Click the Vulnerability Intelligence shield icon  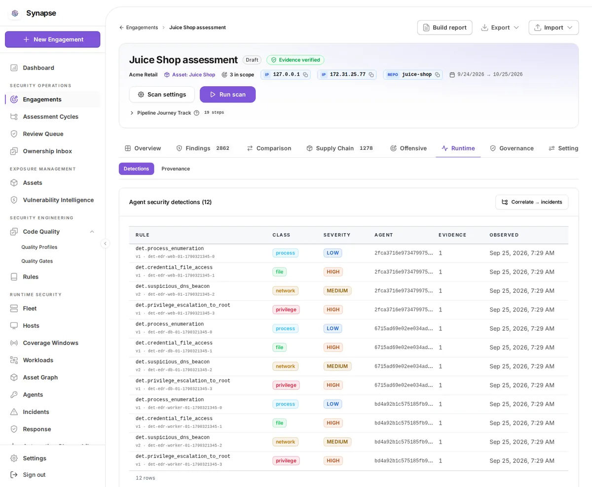[14, 200]
